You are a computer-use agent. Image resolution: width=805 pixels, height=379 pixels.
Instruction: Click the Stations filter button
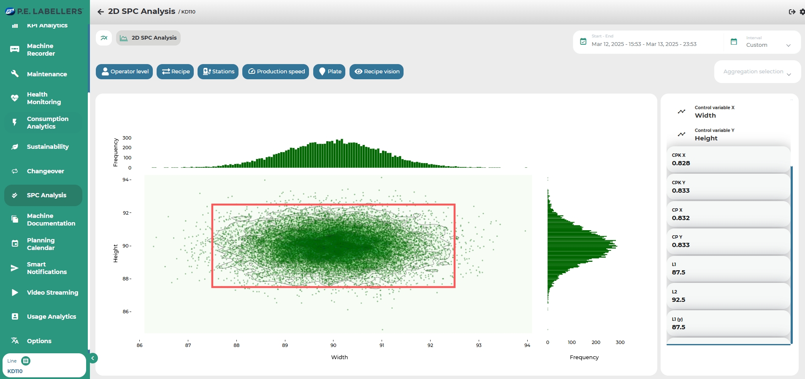218,72
